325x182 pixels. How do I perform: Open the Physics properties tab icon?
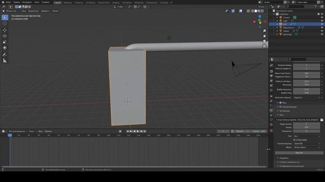(271, 111)
